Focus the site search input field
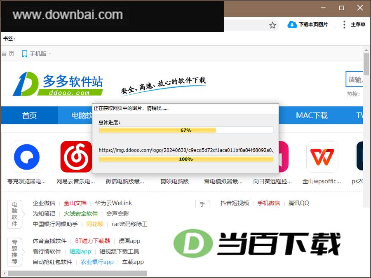Screen dimensions: 371x278 pyautogui.click(x=354, y=79)
